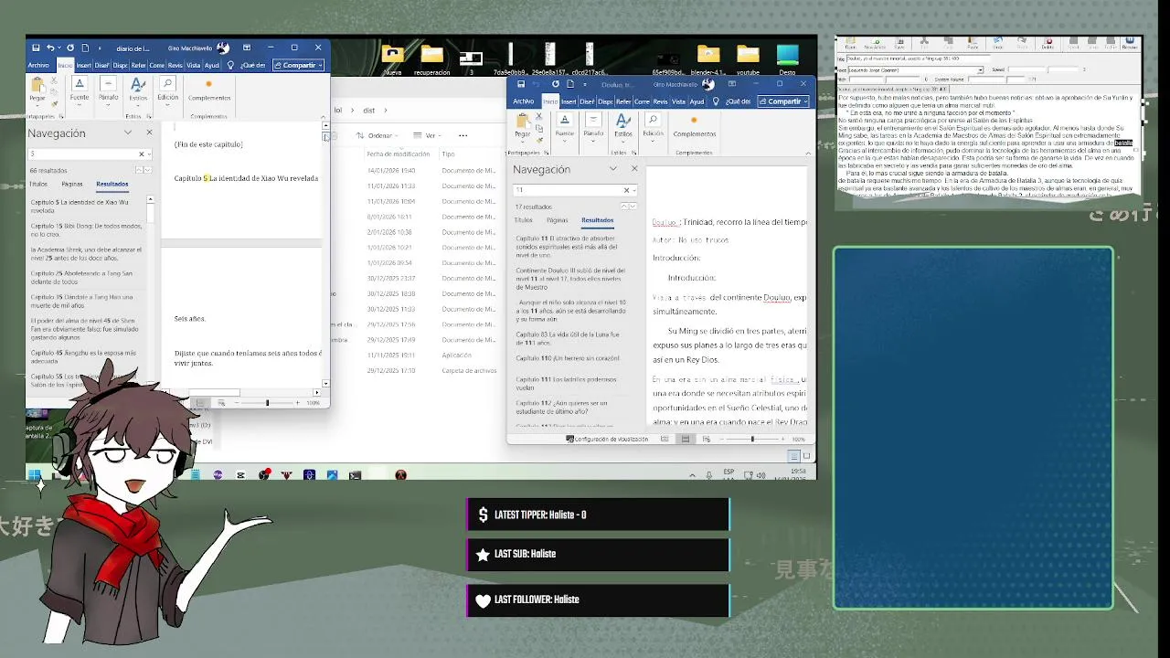Paste (Pegar) icon in right Word window
This screenshot has width=1170, height=658.
[522, 126]
